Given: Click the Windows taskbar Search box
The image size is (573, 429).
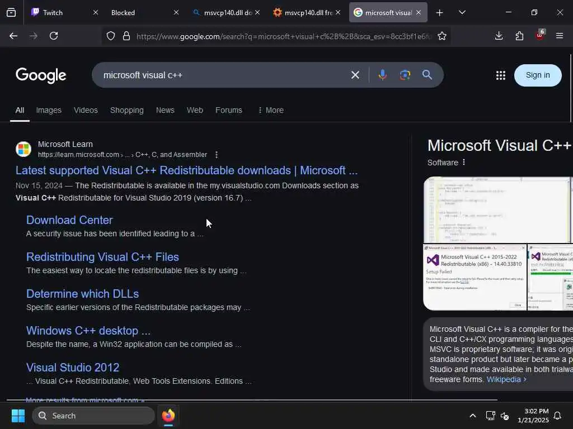Looking at the screenshot, I should pos(93,416).
